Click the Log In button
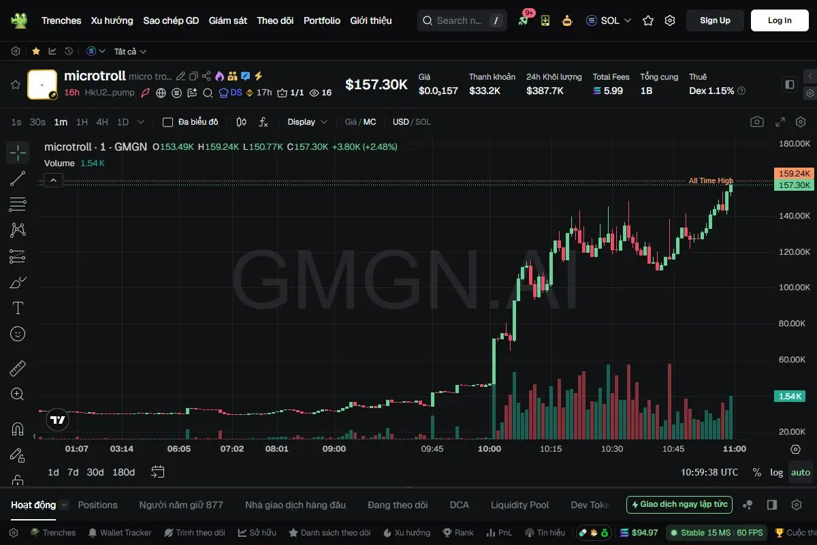 [780, 20]
